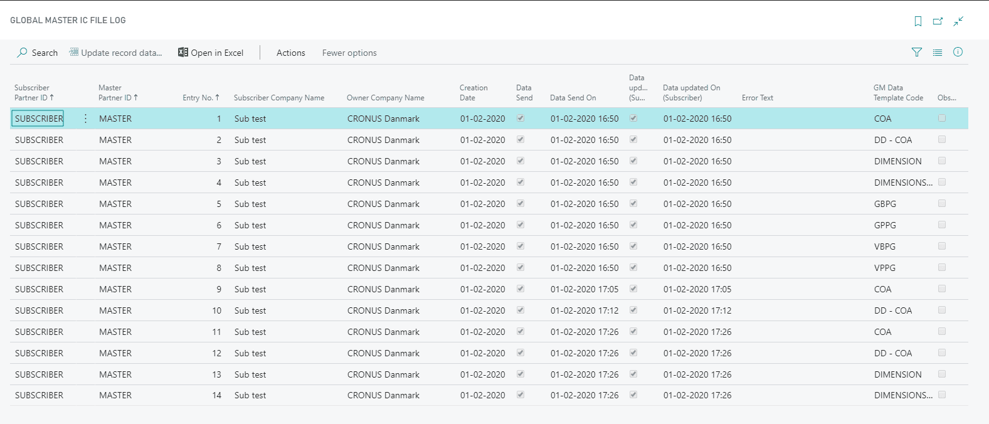Click CRONUS Danmark in entry 8
This screenshot has width=989, height=424.
coord(383,268)
